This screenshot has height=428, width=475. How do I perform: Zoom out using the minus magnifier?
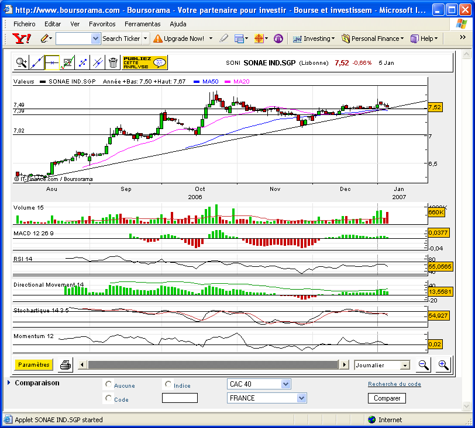pos(422,365)
